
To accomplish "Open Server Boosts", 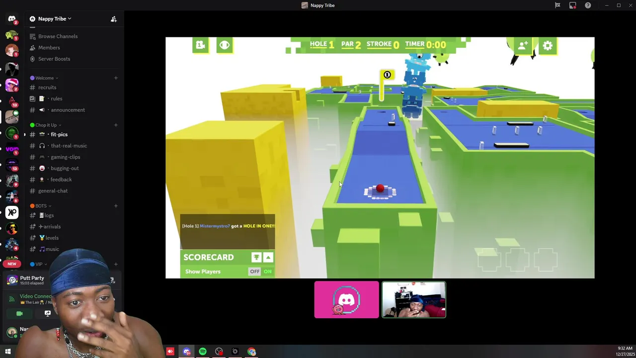I will coord(54,59).
